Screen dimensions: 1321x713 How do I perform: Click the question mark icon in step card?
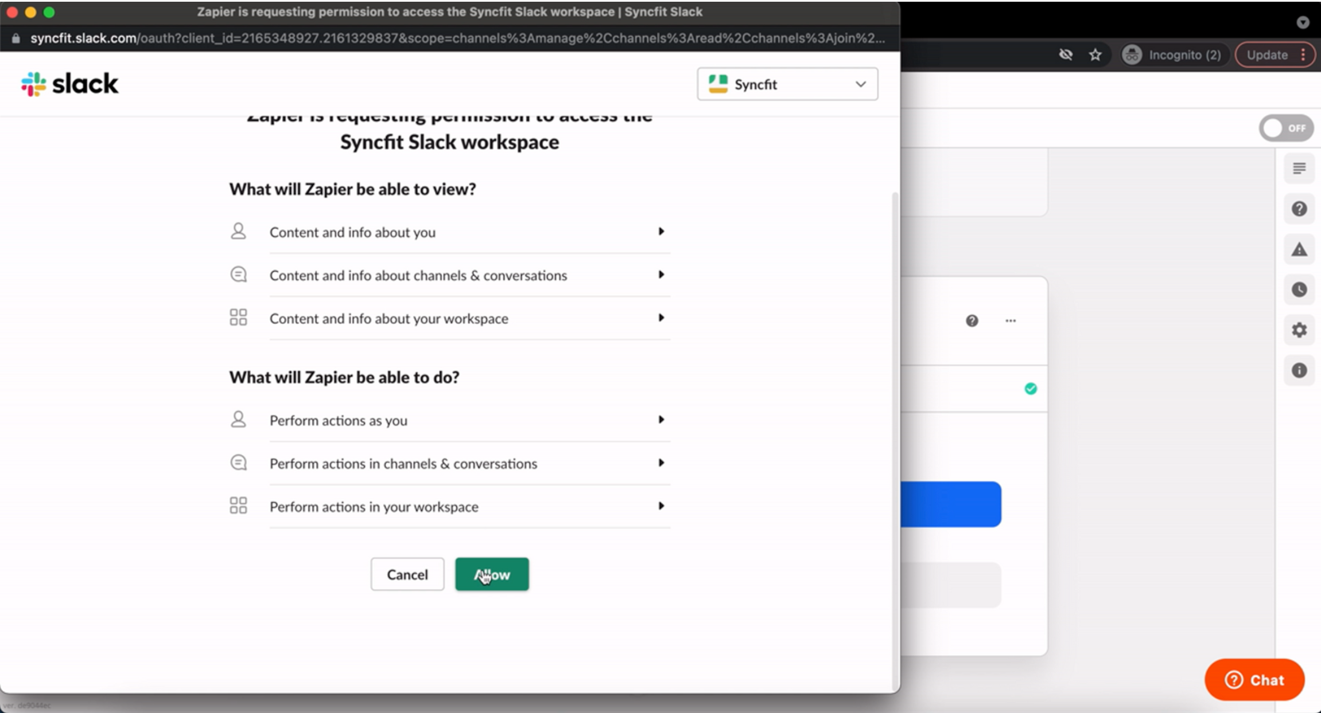[972, 320]
